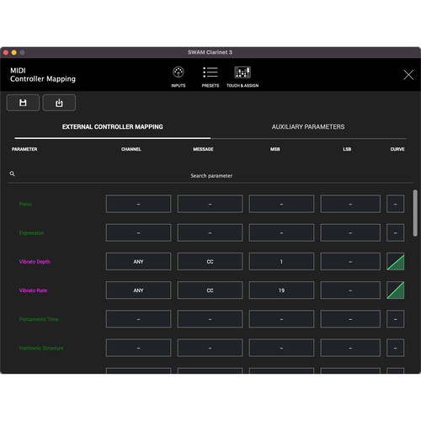
Task: Open Expression LSB field
Action: pyautogui.click(x=350, y=232)
